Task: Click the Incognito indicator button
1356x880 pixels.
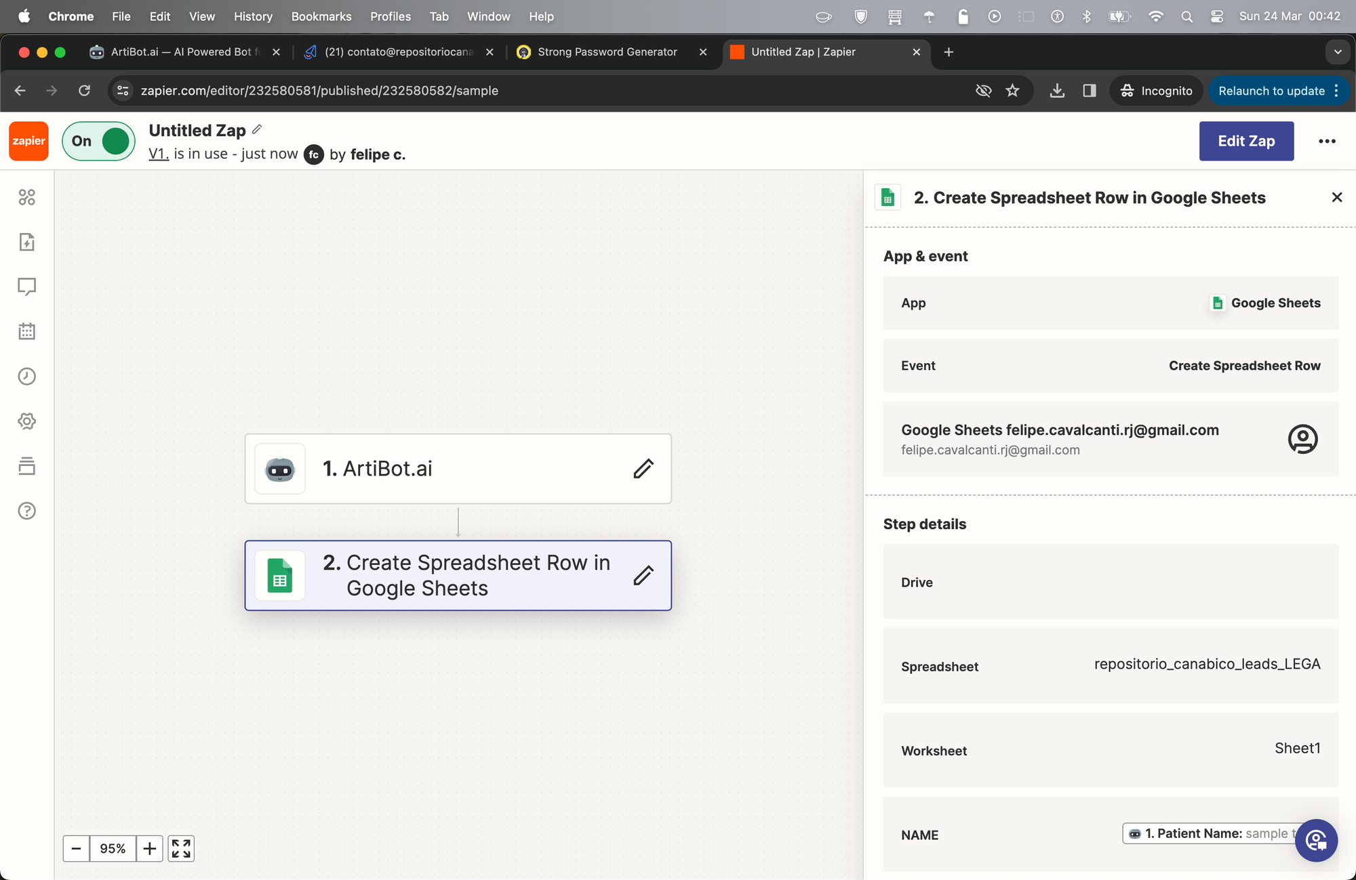Action: [x=1156, y=91]
